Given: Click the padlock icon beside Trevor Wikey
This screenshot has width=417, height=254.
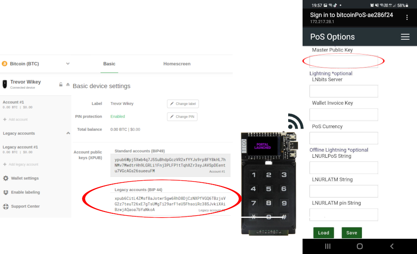Looking at the screenshot, I should point(61,85).
